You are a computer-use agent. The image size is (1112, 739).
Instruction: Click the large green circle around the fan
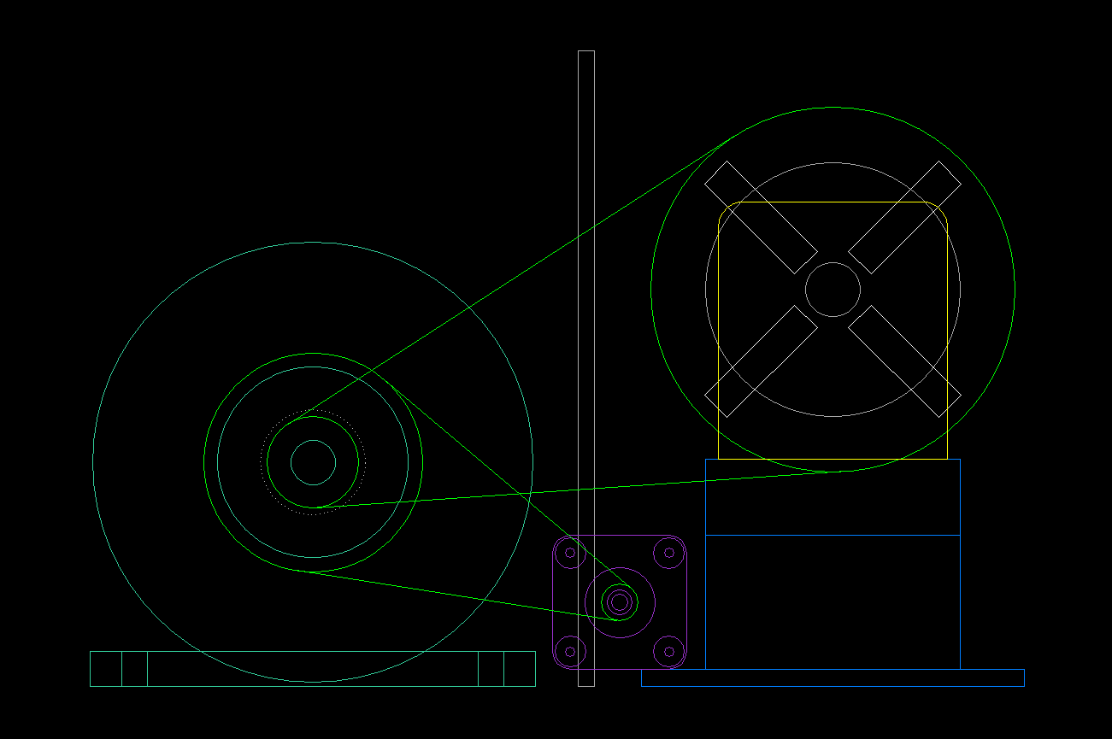pos(1015,290)
